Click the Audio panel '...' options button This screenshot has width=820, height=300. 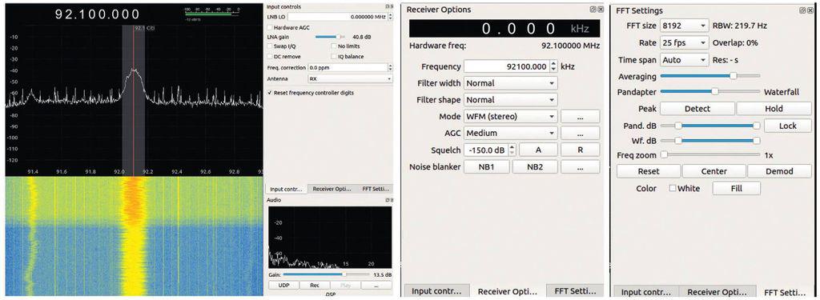376,286
